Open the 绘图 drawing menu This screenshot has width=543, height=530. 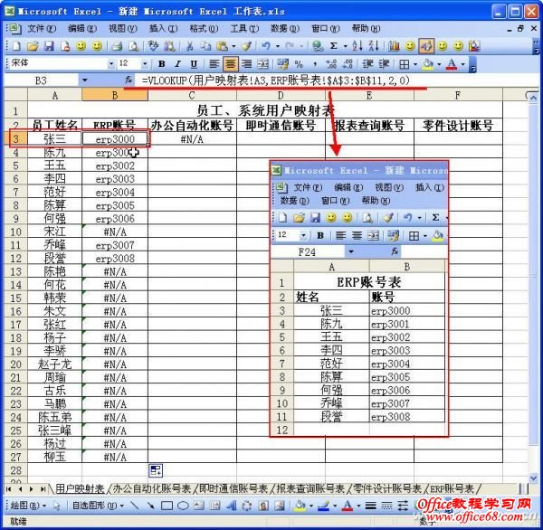[28, 506]
